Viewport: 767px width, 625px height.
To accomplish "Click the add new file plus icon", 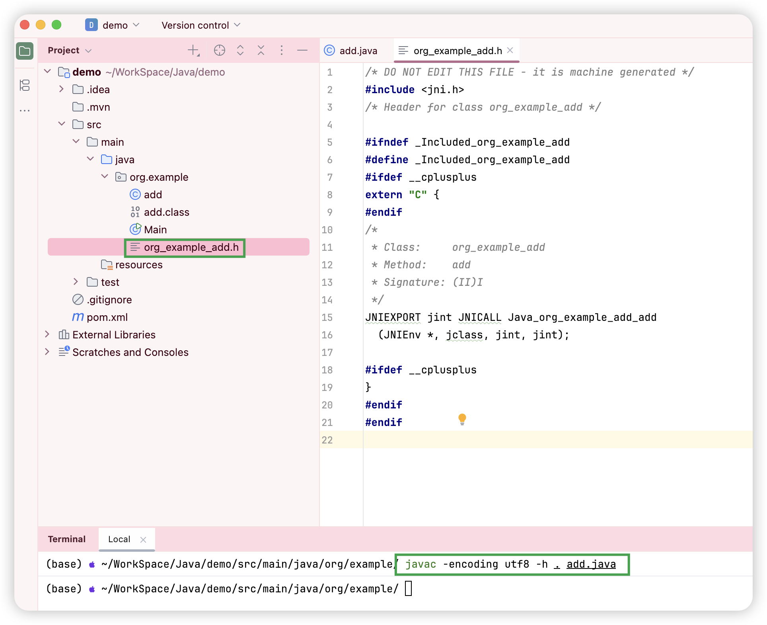I will (194, 50).
